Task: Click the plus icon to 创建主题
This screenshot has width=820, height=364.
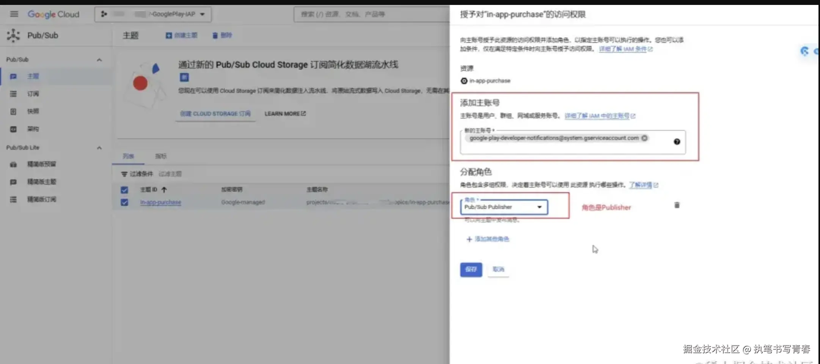Action: click(x=168, y=35)
